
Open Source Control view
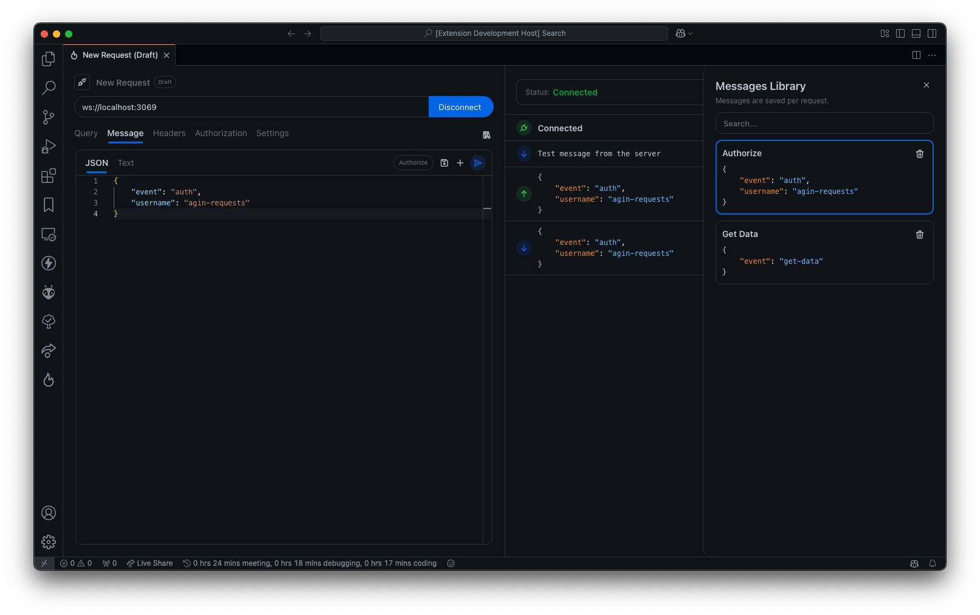coord(49,117)
